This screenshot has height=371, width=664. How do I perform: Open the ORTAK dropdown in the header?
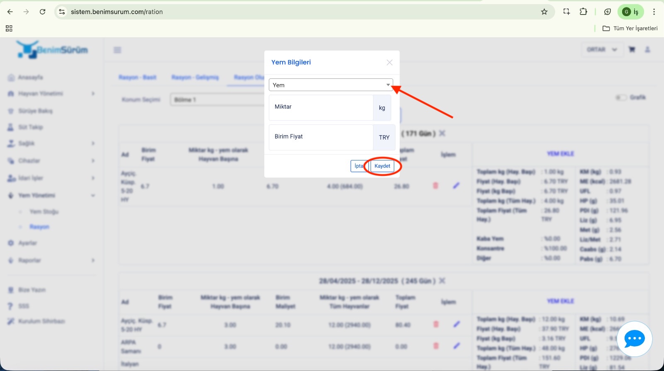point(602,49)
